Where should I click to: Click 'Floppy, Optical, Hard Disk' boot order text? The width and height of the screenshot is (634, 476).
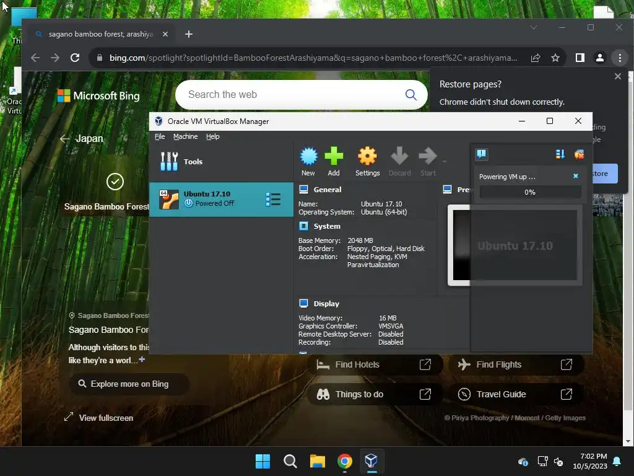(x=386, y=249)
